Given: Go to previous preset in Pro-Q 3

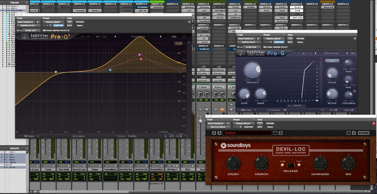Looking at the screenshot, I should (115, 36).
